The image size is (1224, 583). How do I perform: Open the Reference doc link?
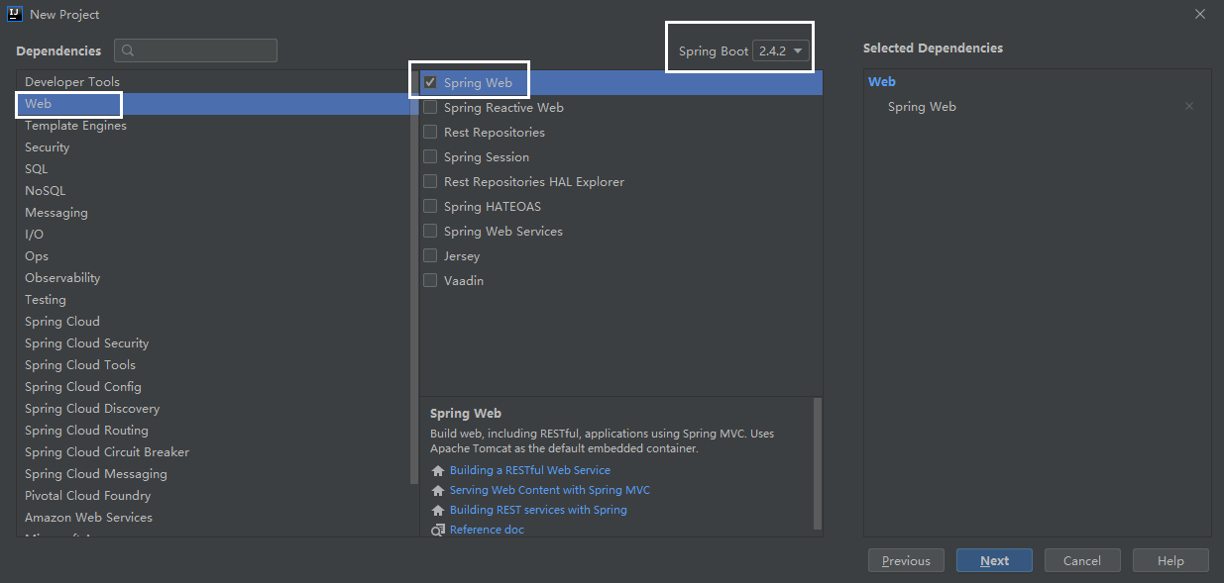tap(487, 531)
